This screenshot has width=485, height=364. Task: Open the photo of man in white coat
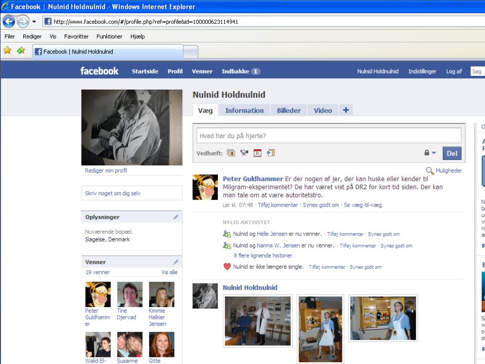tap(258, 321)
